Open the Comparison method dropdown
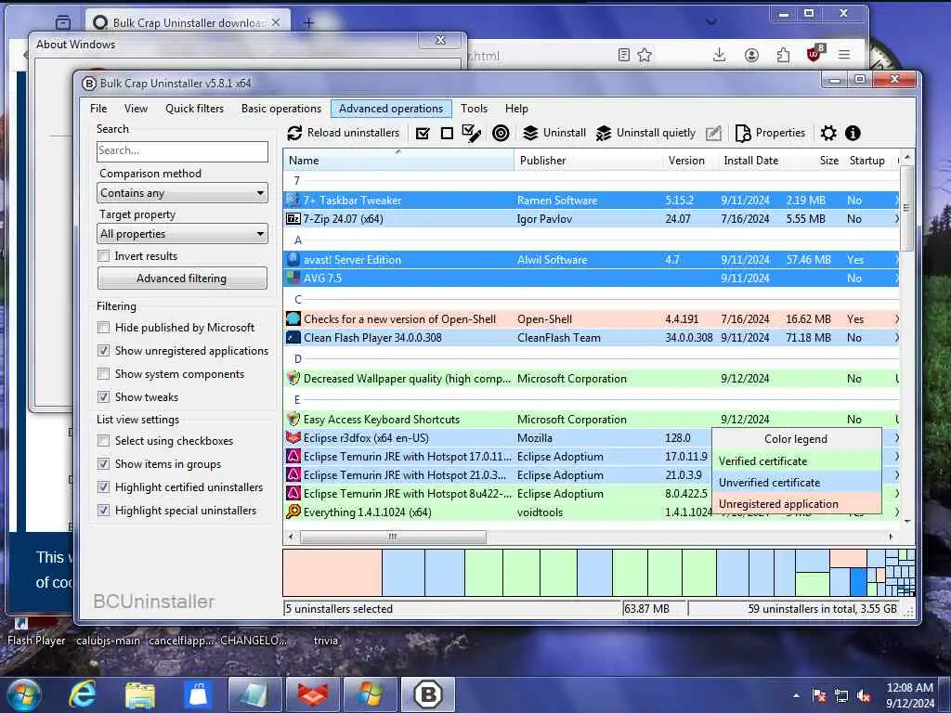Viewport: 951px width, 713px height. [x=182, y=193]
